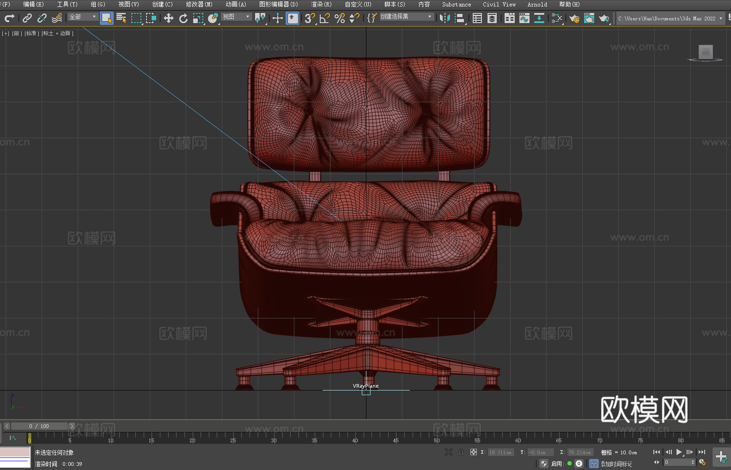Click the ViewCube front face
The image size is (731, 470).
706,52
